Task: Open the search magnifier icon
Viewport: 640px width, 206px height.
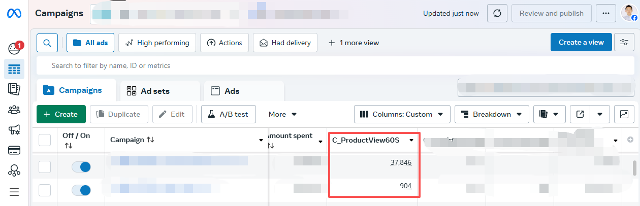Action: pos(47,43)
